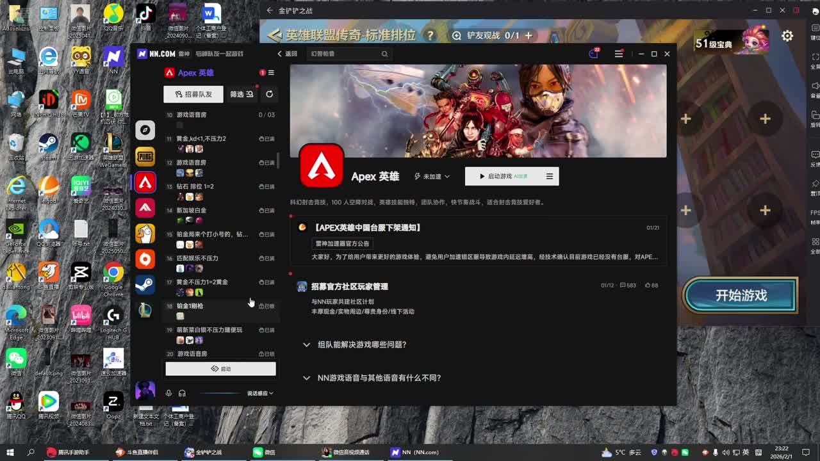Click the 启动游戏 launch game button

(x=504, y=177)
